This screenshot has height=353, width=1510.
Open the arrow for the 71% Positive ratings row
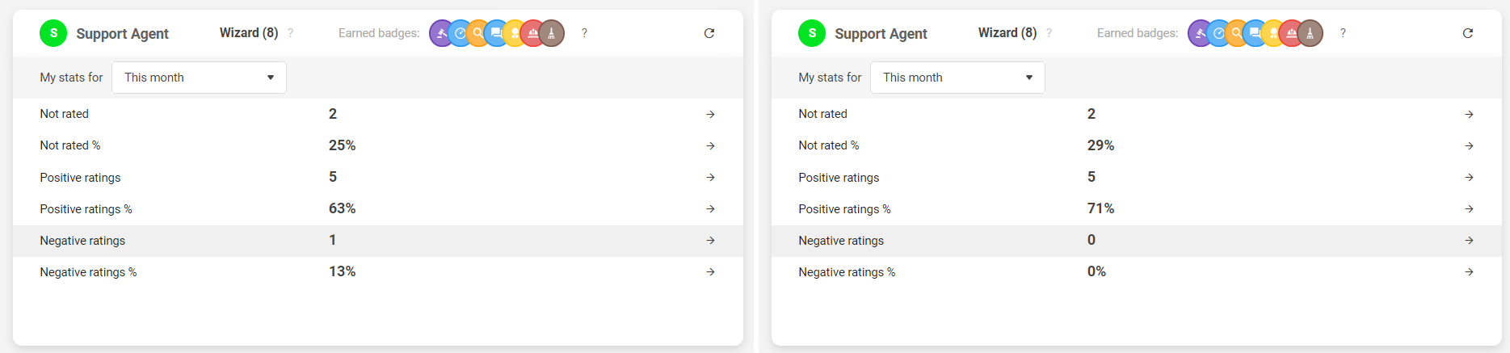pyautogui.click(x=1469, y=209)
